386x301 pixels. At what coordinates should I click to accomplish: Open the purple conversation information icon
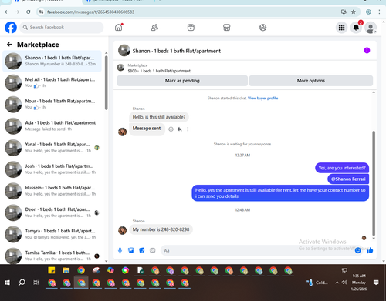pos(367,50)
